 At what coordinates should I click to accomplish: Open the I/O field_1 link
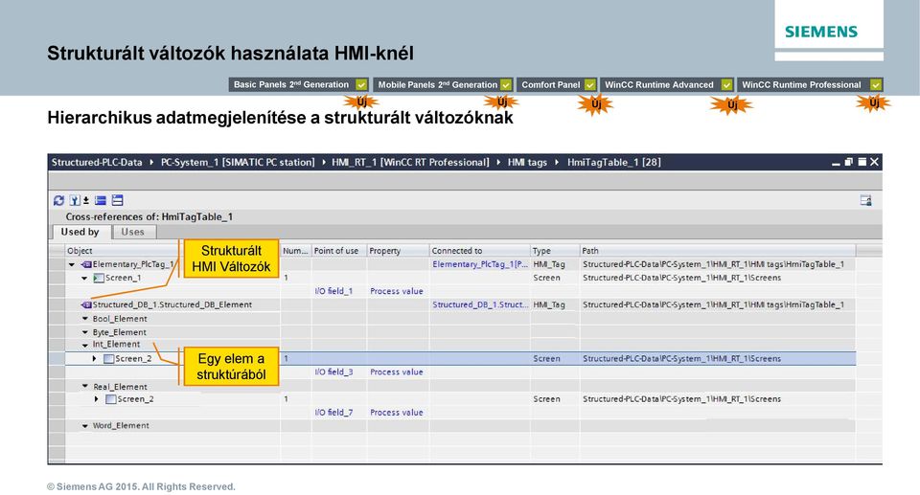point(333,291)
